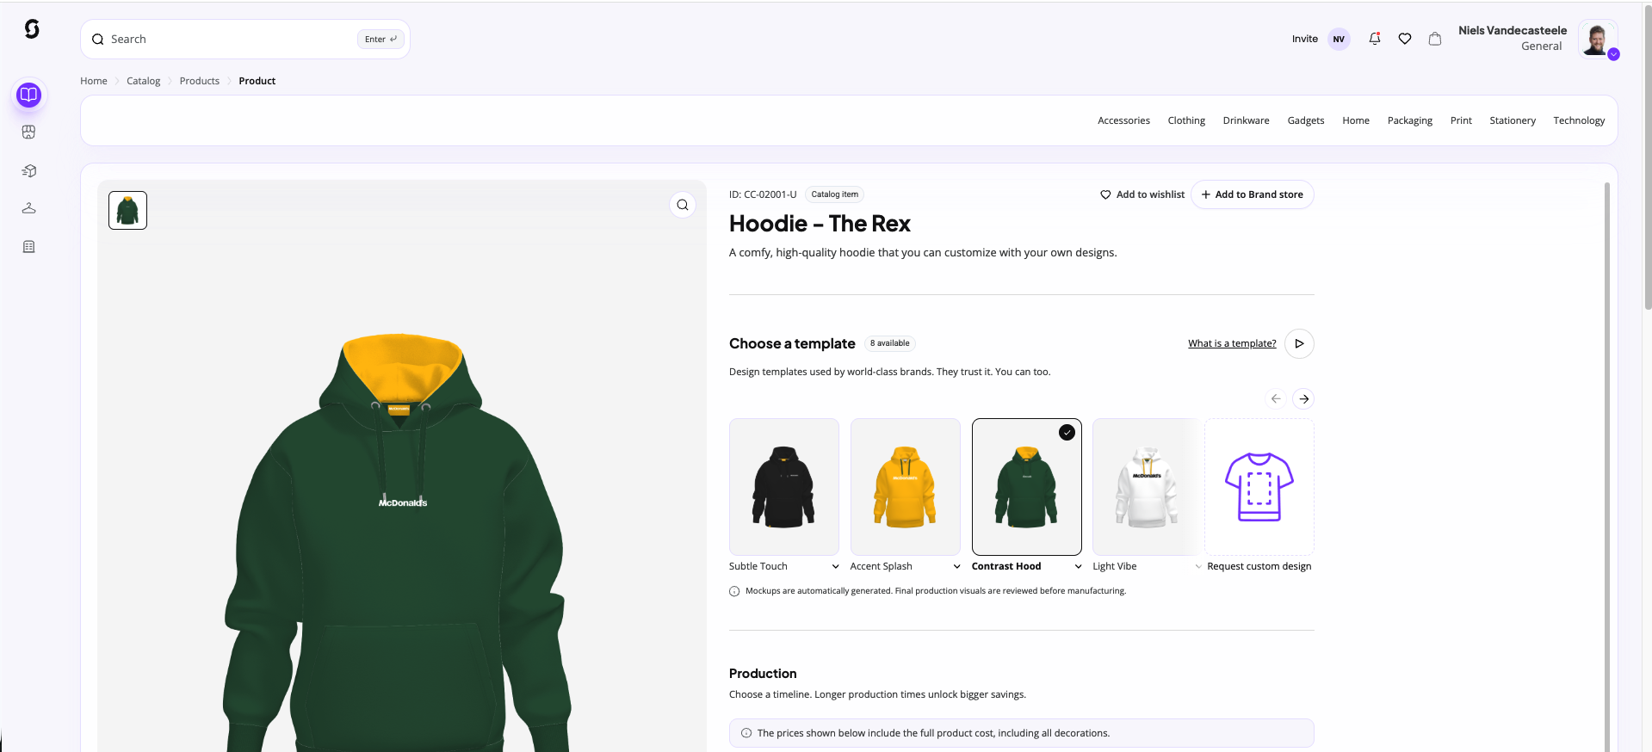This screenshot has height=752, width=1652.
Task: Click the current Product breadcrumb item
Action: 257,81
